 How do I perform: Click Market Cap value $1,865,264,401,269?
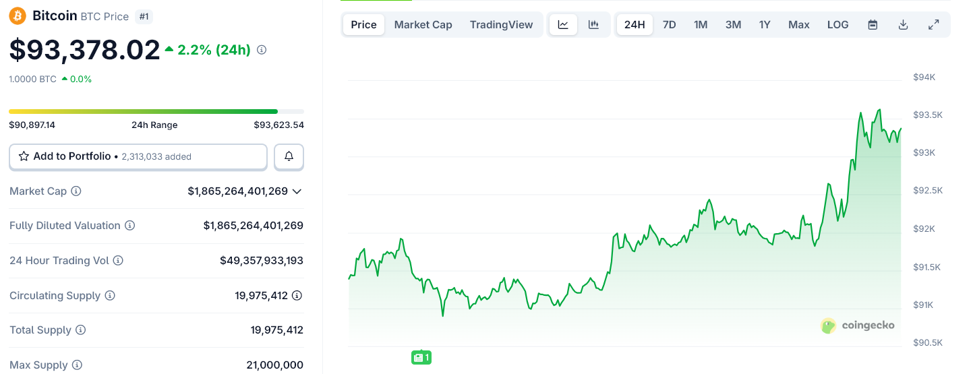pyautogui.click(x=238, y=191)
